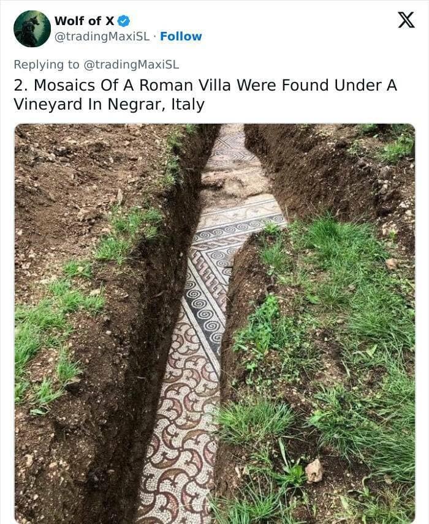Open the X logo link
Image resolution: width=429 pixels, height=524 pixels.
point(406,20)
